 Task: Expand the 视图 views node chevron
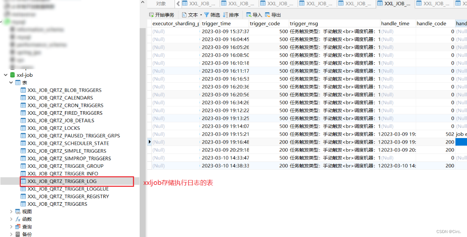tap(11, 212)
